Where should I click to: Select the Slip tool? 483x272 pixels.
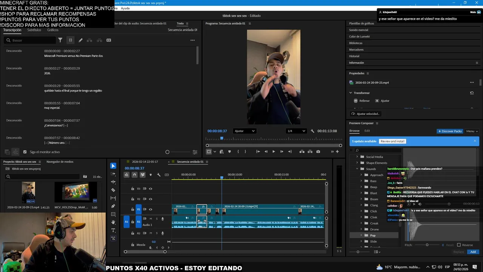click(113, 198)
